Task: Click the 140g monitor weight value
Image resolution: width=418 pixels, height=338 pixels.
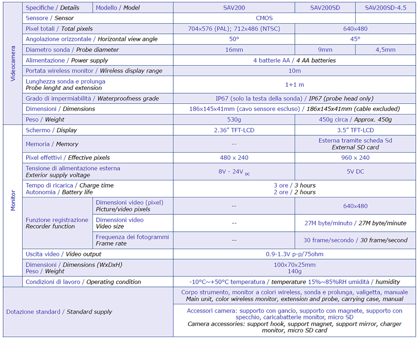Action: coord(294,271)
